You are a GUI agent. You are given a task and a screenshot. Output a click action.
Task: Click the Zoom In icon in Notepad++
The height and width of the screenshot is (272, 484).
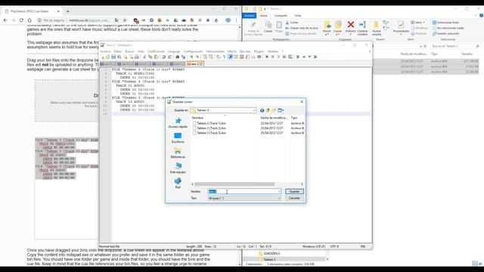click(191, 57)
